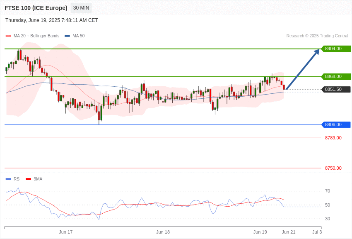The width and height of the screenshot is (352, 239).
Task: Click the MA 20 + Bollinger Bands legend swatch
Action: pos(8,36)
